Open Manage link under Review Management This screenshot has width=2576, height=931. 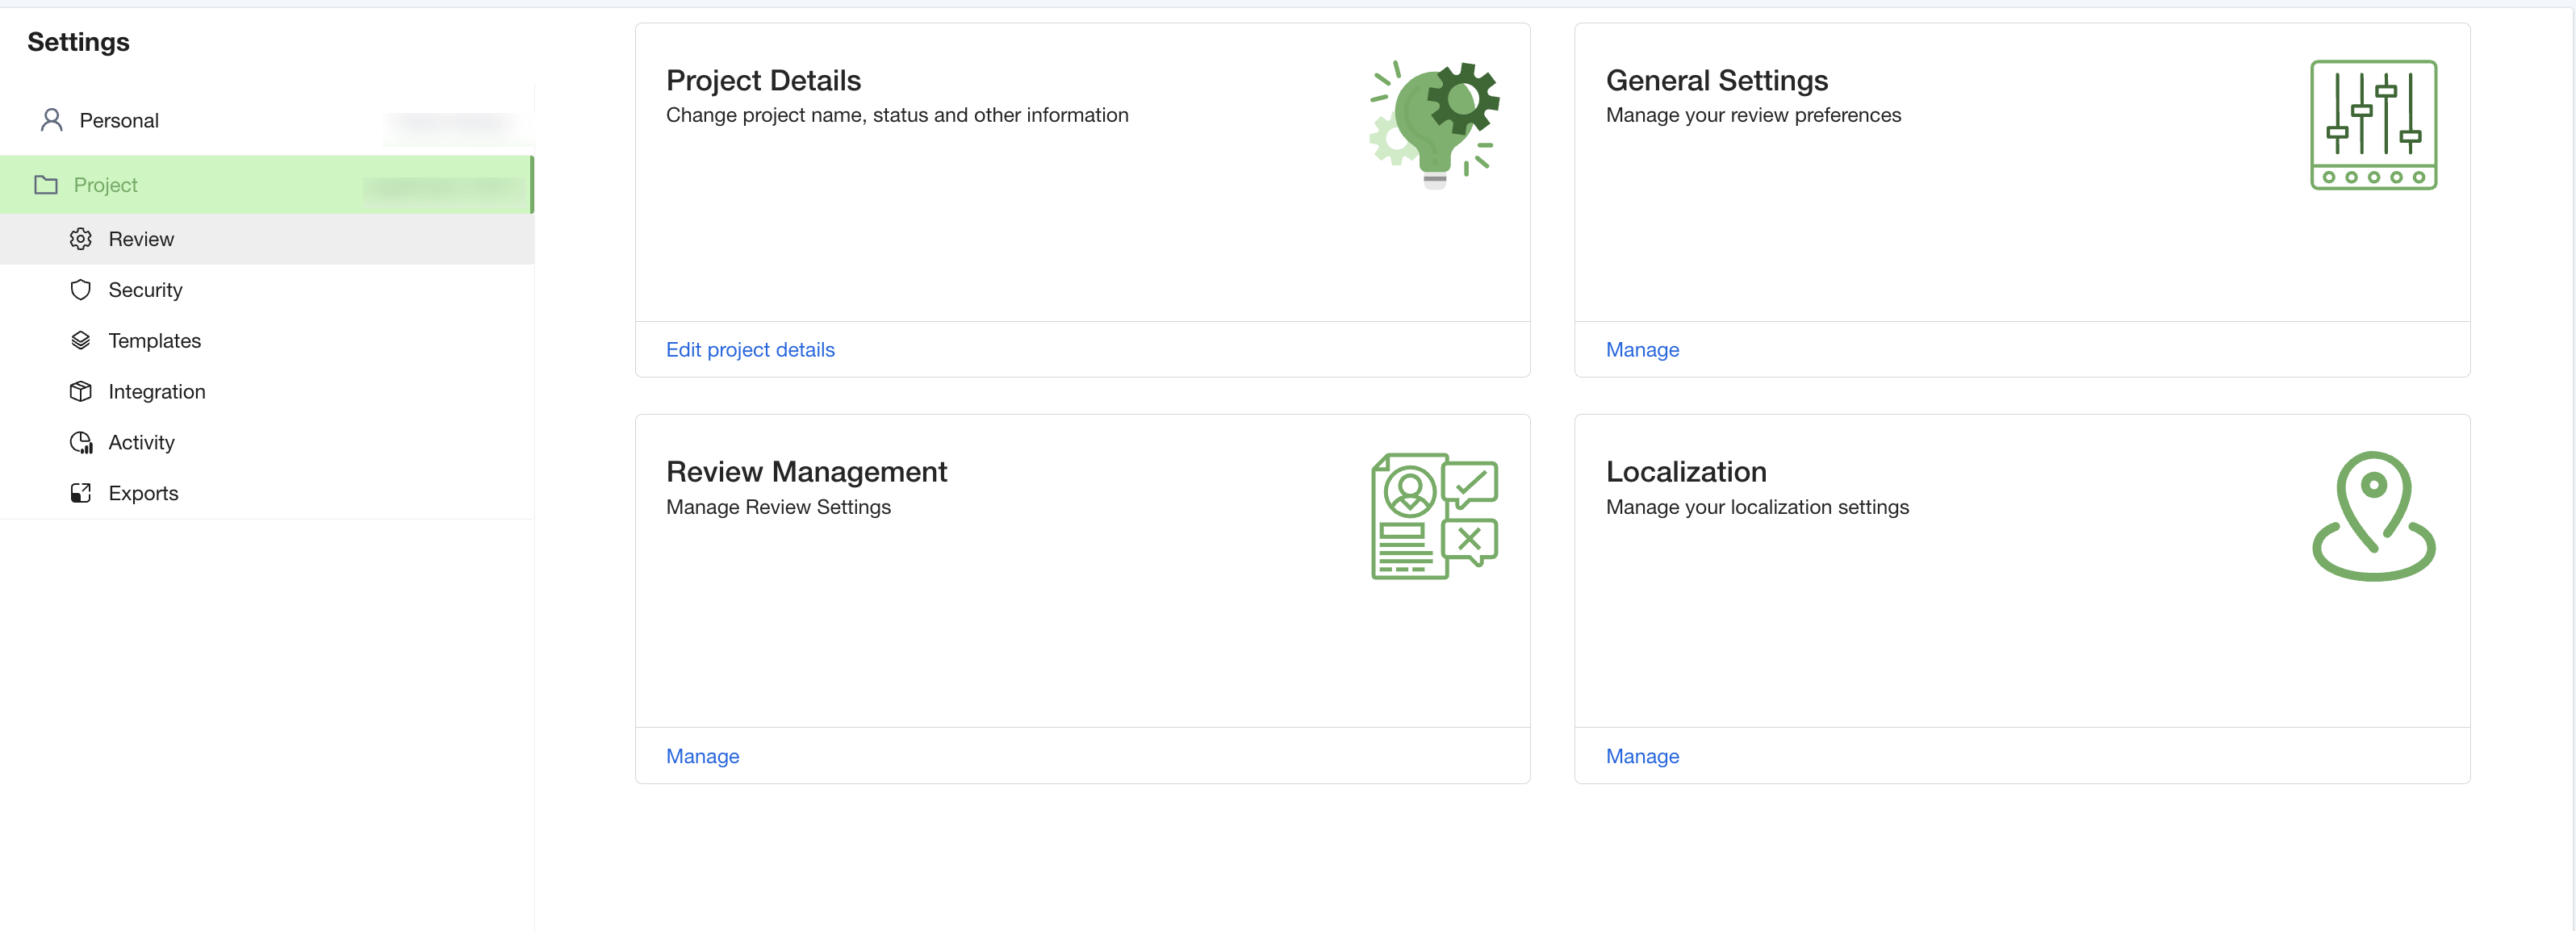coord(702,756)
